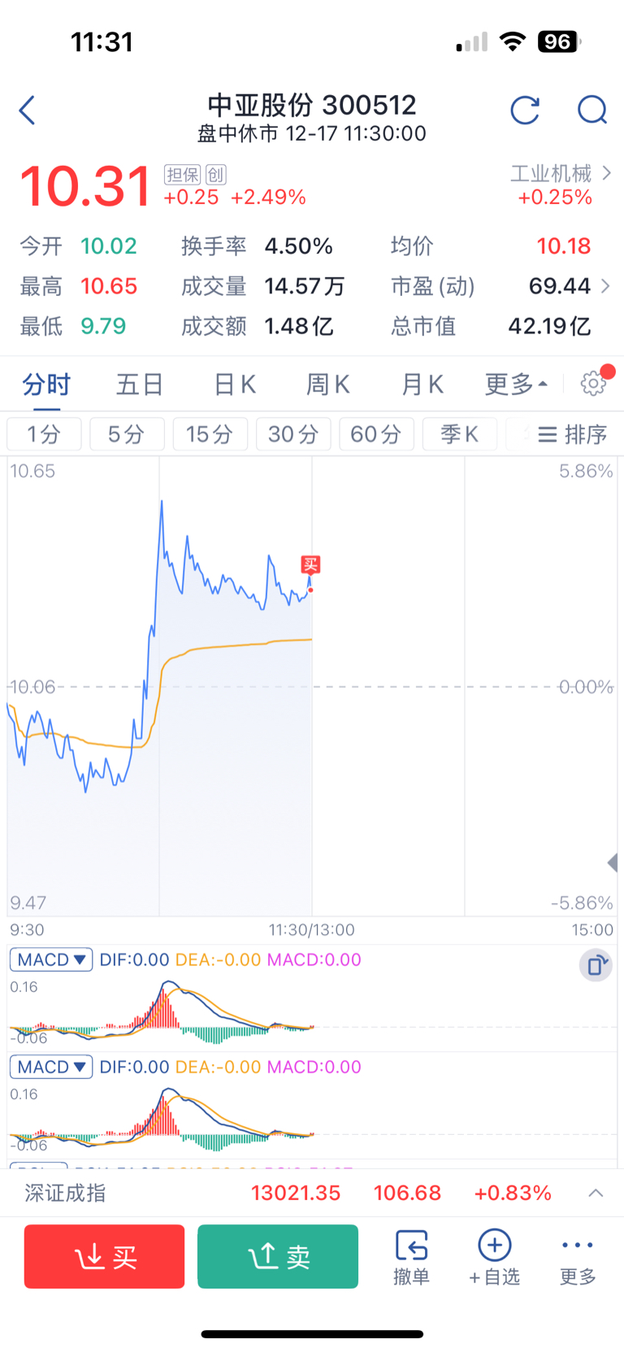Expand the 更多 chart period dropdown
Image resolution: width=624 pixels, height=1352 pixels.
[516, 384]
